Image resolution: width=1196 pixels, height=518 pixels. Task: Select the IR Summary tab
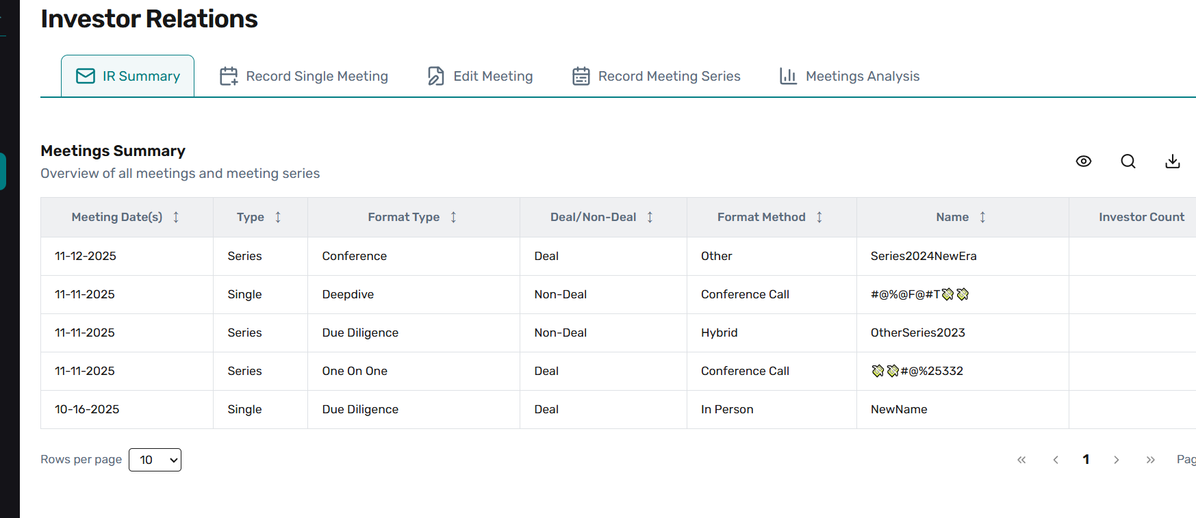128,76
